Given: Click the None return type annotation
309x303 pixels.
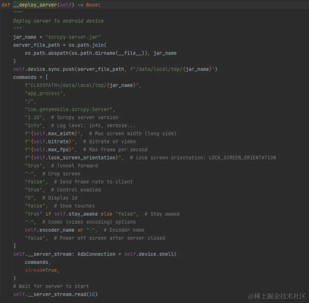Looking at the screenshot, I should [x=92, y=5].
